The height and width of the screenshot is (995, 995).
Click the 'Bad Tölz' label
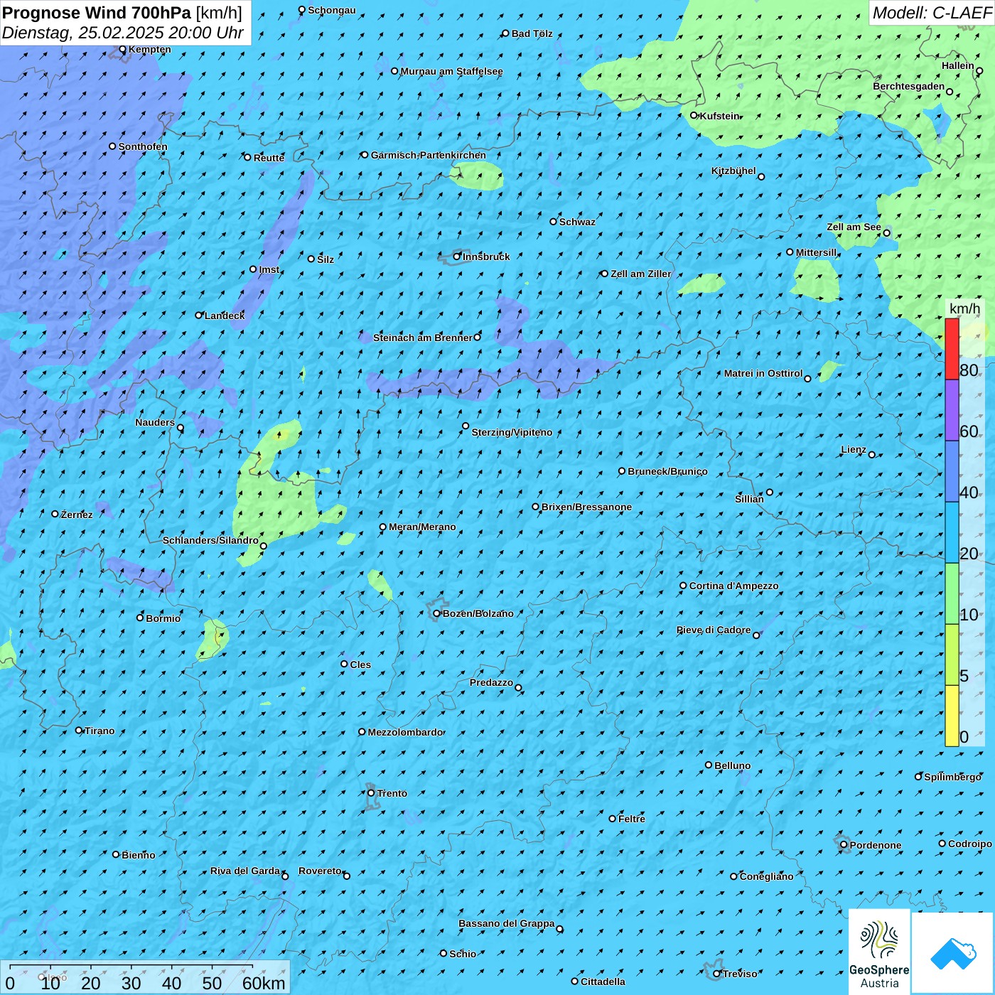tap(532, 33)
